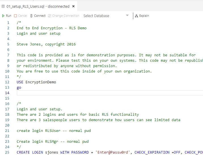Click the 'go' keyword on line 13

pyautogui.click(x=19, y=88)
